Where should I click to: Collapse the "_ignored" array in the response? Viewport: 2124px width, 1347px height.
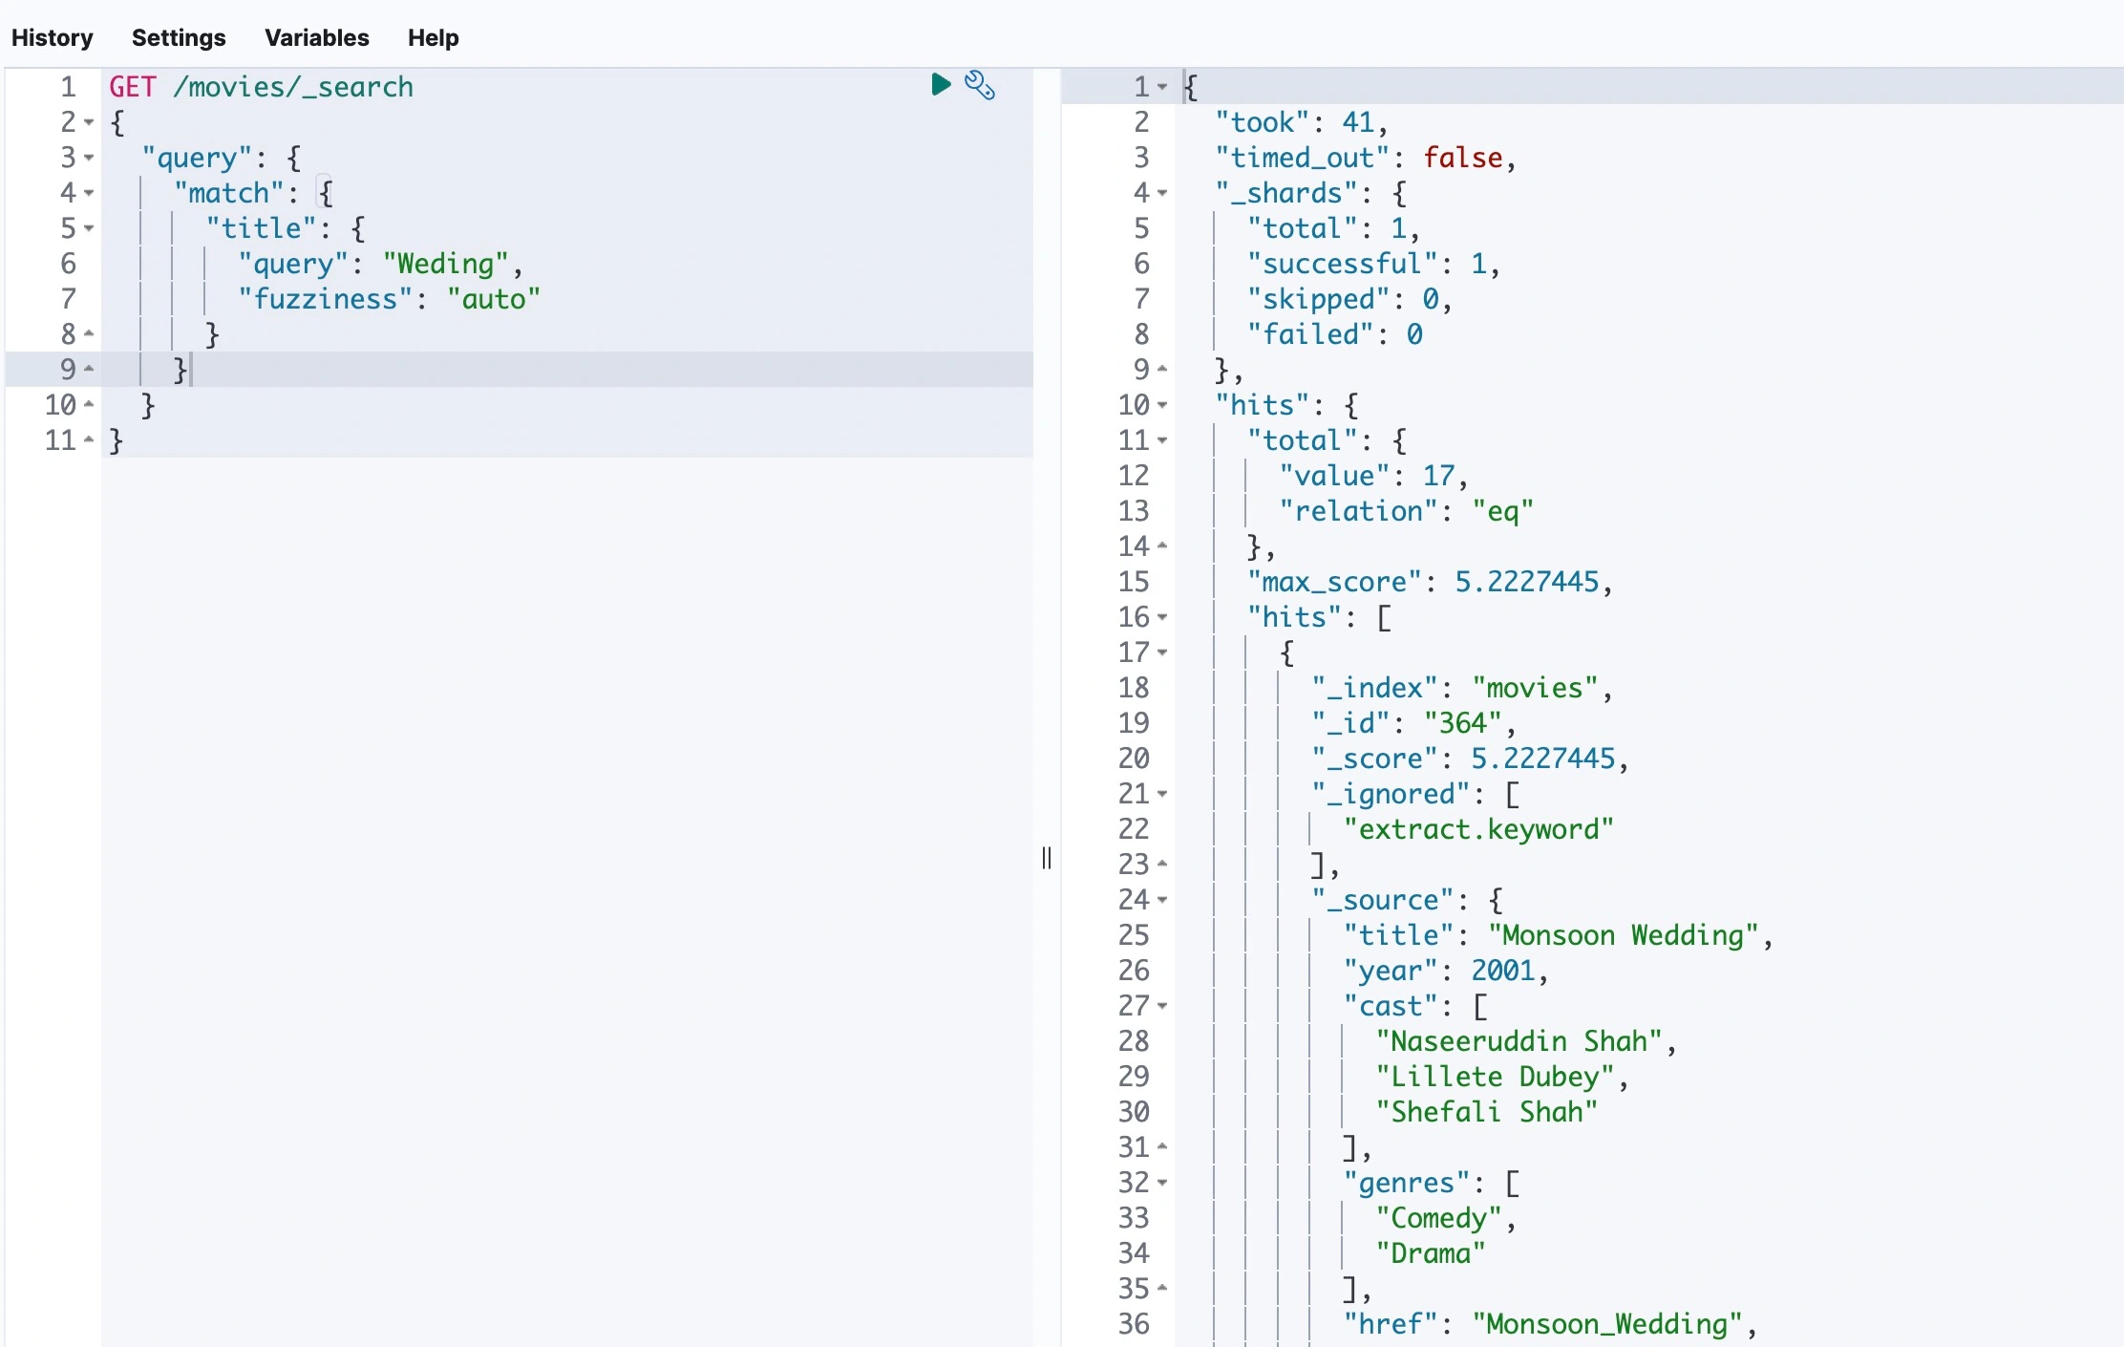[1162, 794]
